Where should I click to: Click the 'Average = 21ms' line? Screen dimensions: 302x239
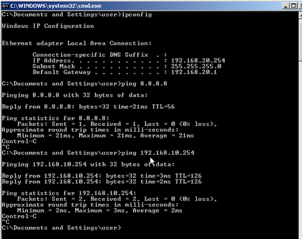106,136
